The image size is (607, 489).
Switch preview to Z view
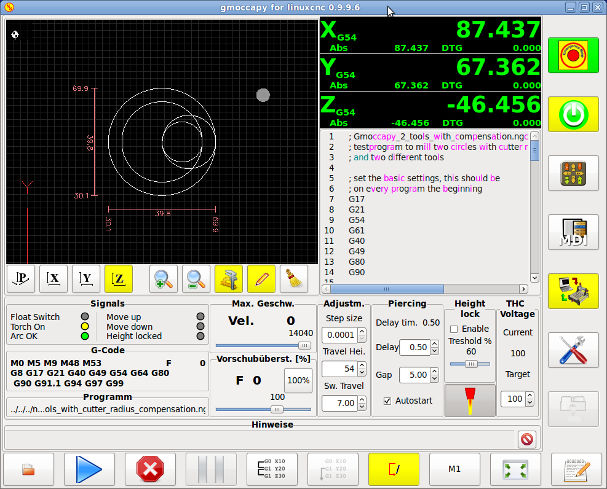(x=119, y=279)
